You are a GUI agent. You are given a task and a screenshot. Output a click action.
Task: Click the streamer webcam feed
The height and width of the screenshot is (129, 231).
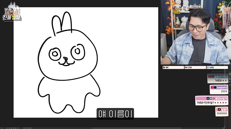pos(196,32)
